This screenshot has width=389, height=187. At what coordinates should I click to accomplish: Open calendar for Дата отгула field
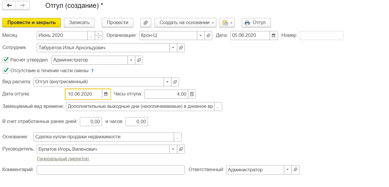pos(106,94)
